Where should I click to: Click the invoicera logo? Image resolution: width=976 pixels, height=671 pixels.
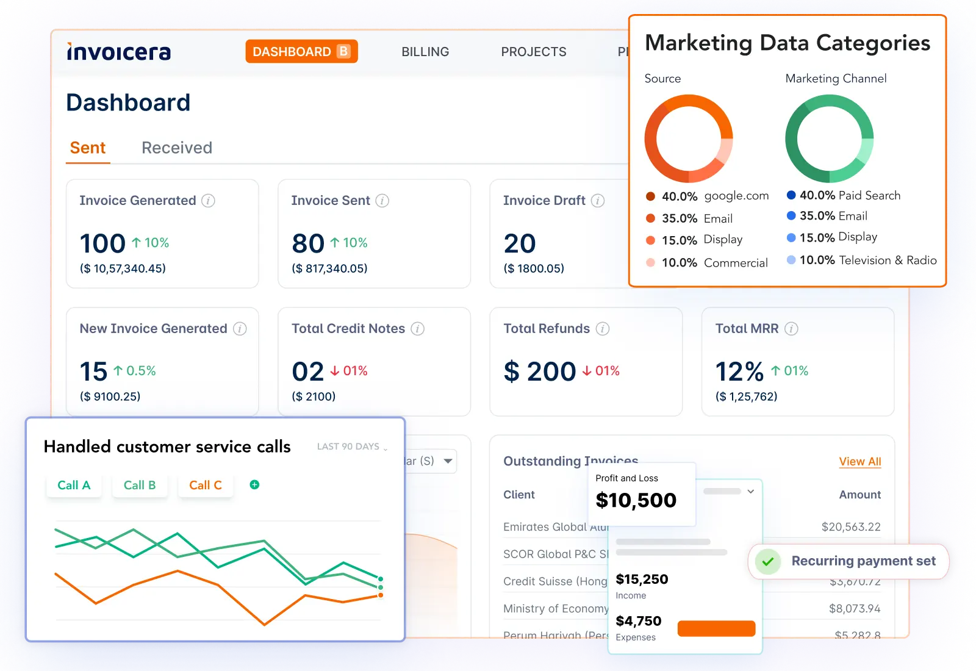119,52
